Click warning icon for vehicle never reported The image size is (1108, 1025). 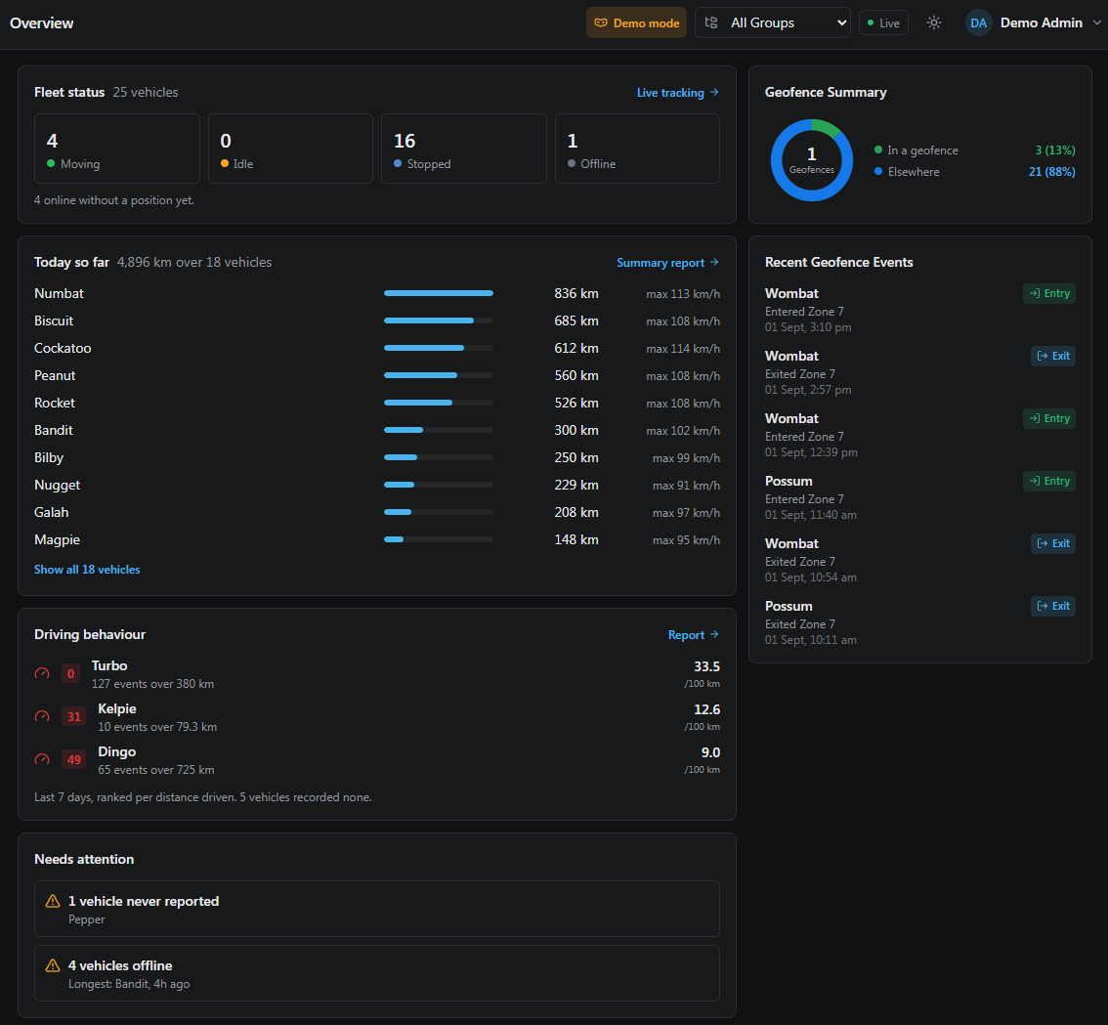pos(53,901)
